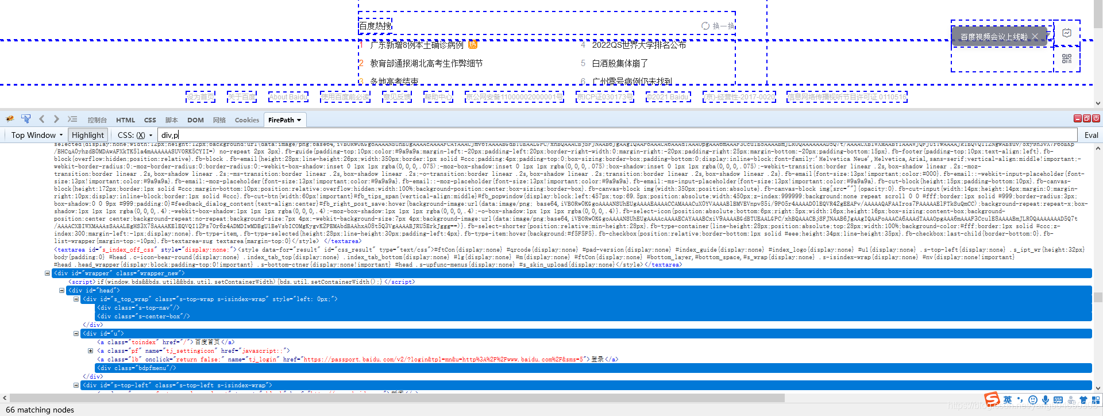Select the div class="bdpfmenu" row

pos(593,368)
